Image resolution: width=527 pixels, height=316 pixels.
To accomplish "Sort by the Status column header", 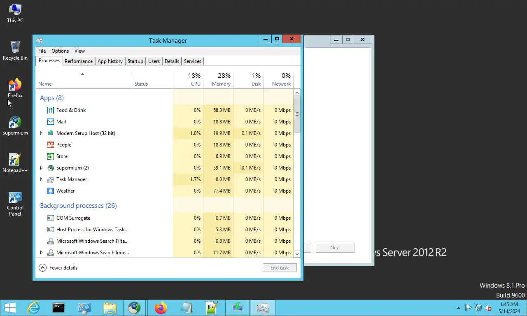I will 152,80.
